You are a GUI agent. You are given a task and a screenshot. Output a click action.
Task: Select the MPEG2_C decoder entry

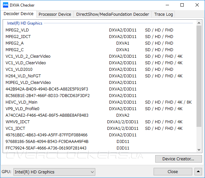coord(99,49)
